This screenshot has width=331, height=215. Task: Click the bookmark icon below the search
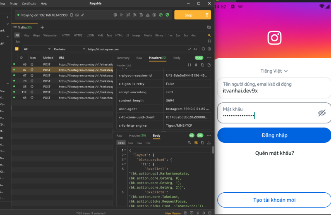click(209, 42)
